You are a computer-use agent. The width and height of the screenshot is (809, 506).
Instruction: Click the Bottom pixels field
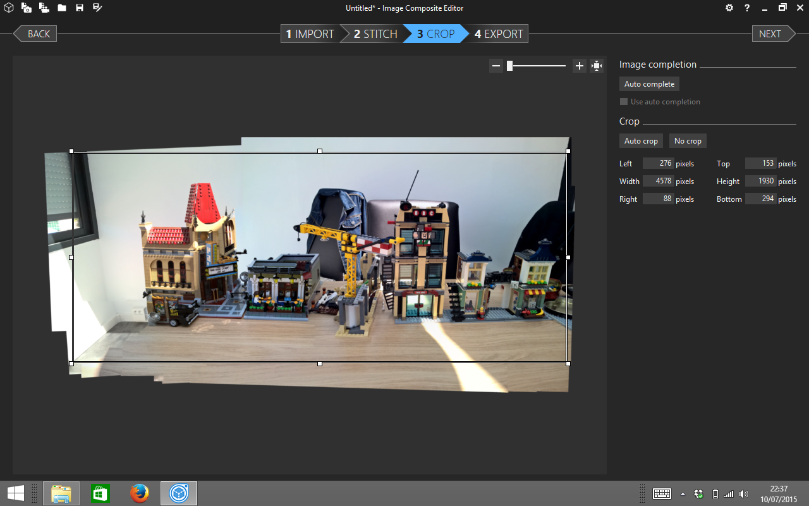point(760,199)
